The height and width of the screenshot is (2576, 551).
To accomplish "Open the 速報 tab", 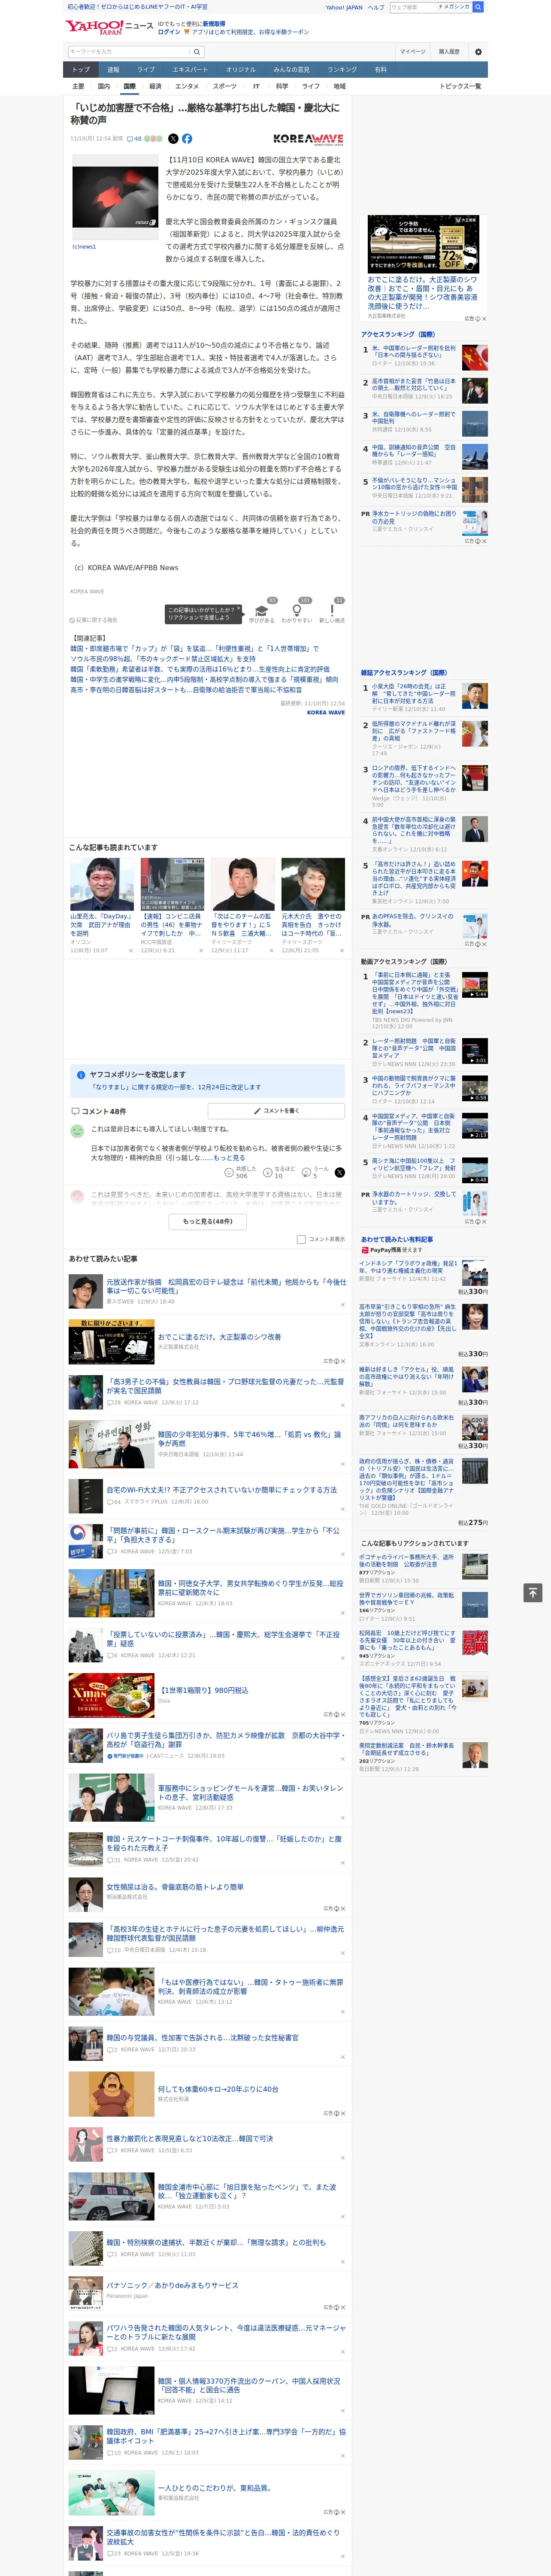I will click(x=113, y=70).
